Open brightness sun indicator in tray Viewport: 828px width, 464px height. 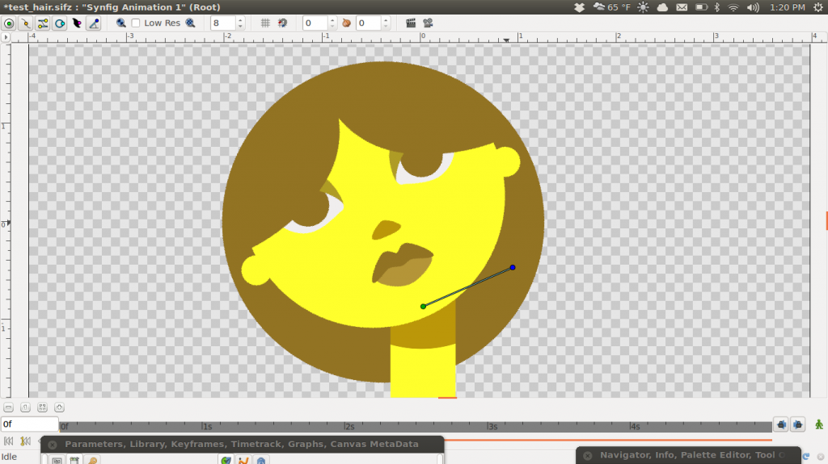(643, 7)
